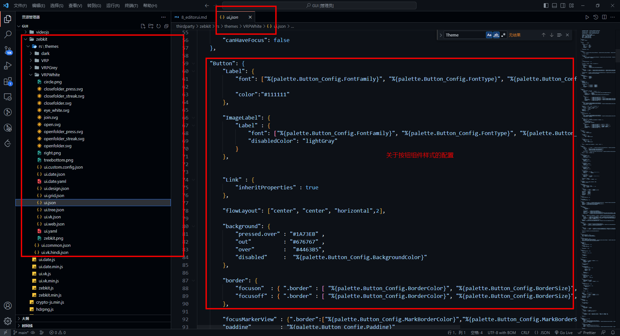The image size is (620, 336).
Task: Open Remote Explorer in activity bar
Action: click(x=8, y=97)
